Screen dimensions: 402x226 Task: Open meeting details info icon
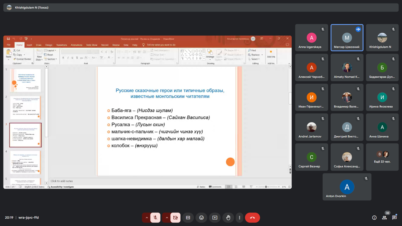[x=374, y=218]
